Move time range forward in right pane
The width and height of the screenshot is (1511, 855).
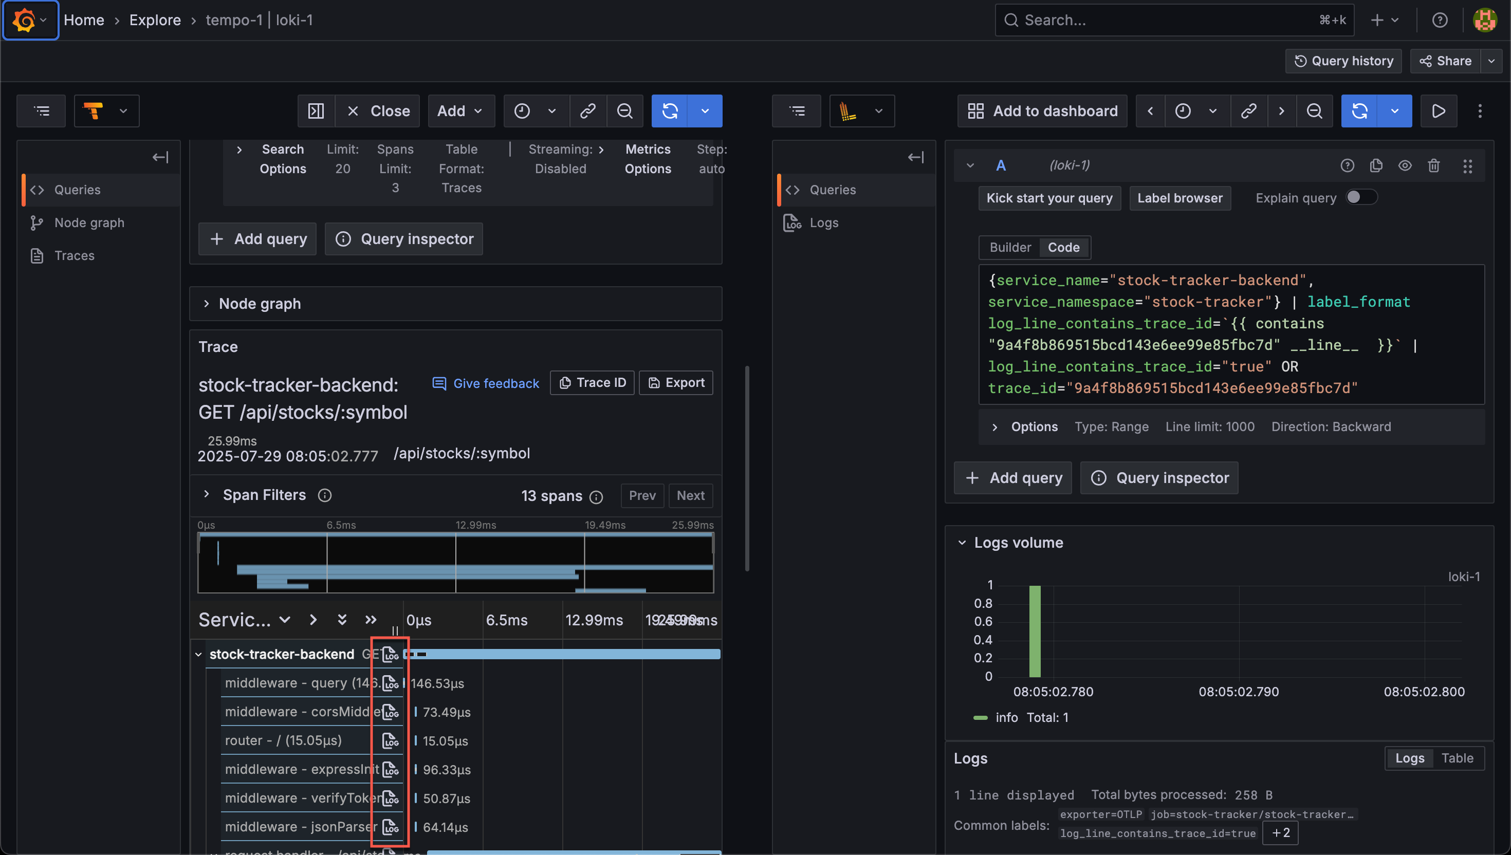pyautogui.click(x=1281, y=111)
